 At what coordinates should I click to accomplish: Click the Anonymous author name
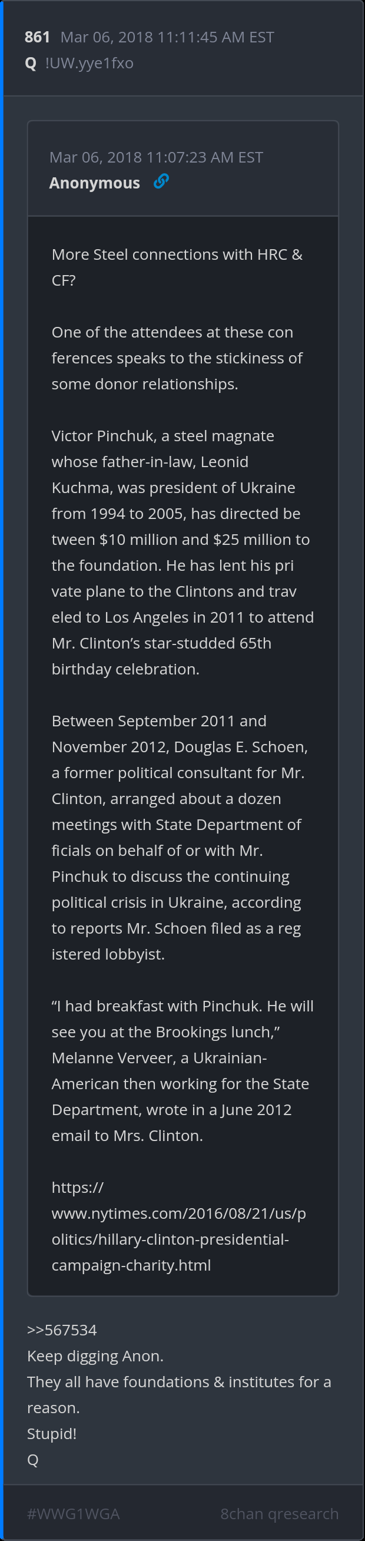tap(94, 183)
